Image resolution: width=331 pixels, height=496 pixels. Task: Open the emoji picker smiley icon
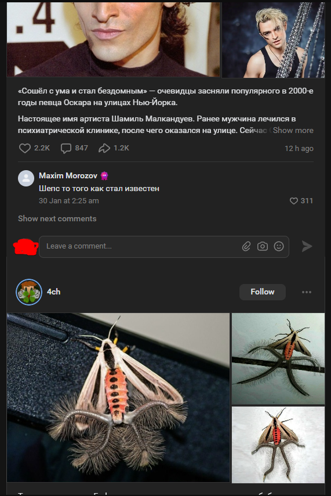279,246
